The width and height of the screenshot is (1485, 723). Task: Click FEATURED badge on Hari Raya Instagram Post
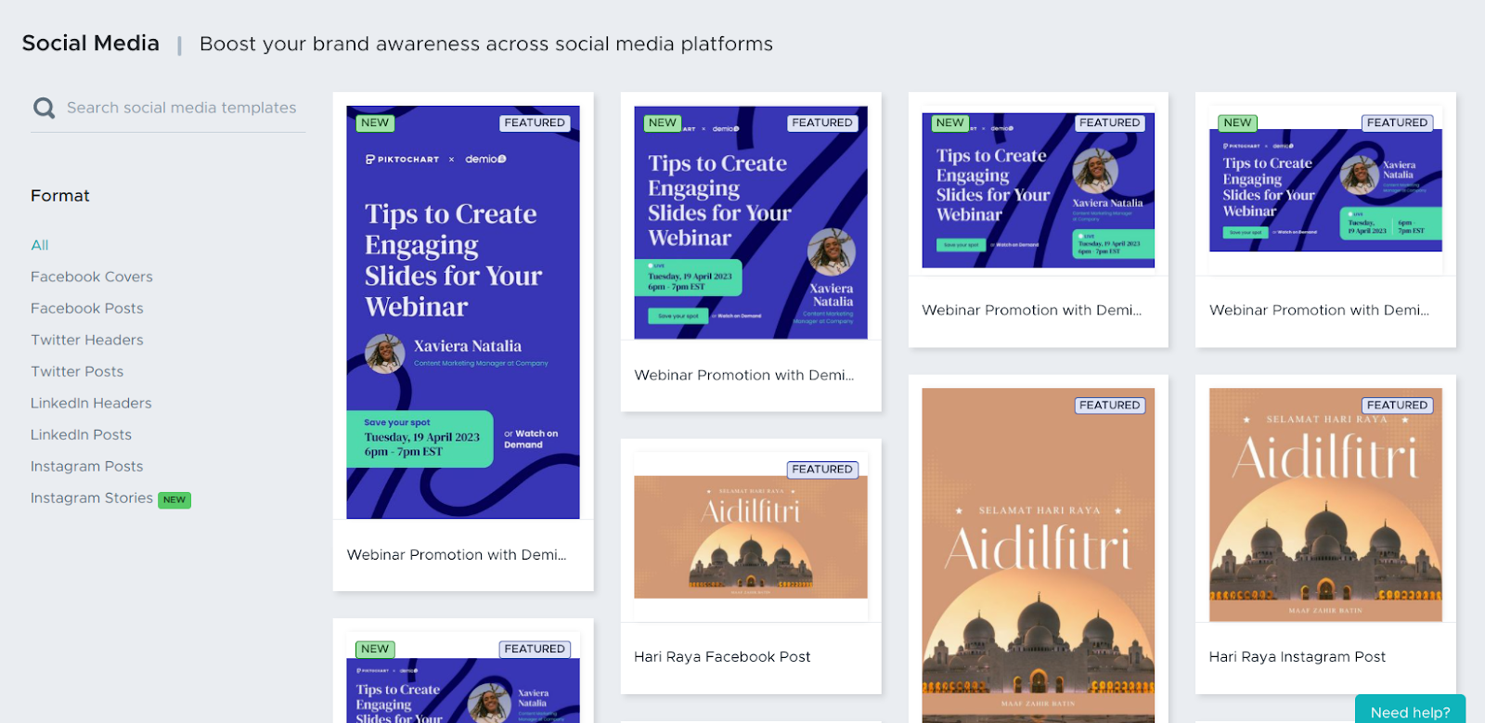pyautogui.click(x=1397, y=406)
